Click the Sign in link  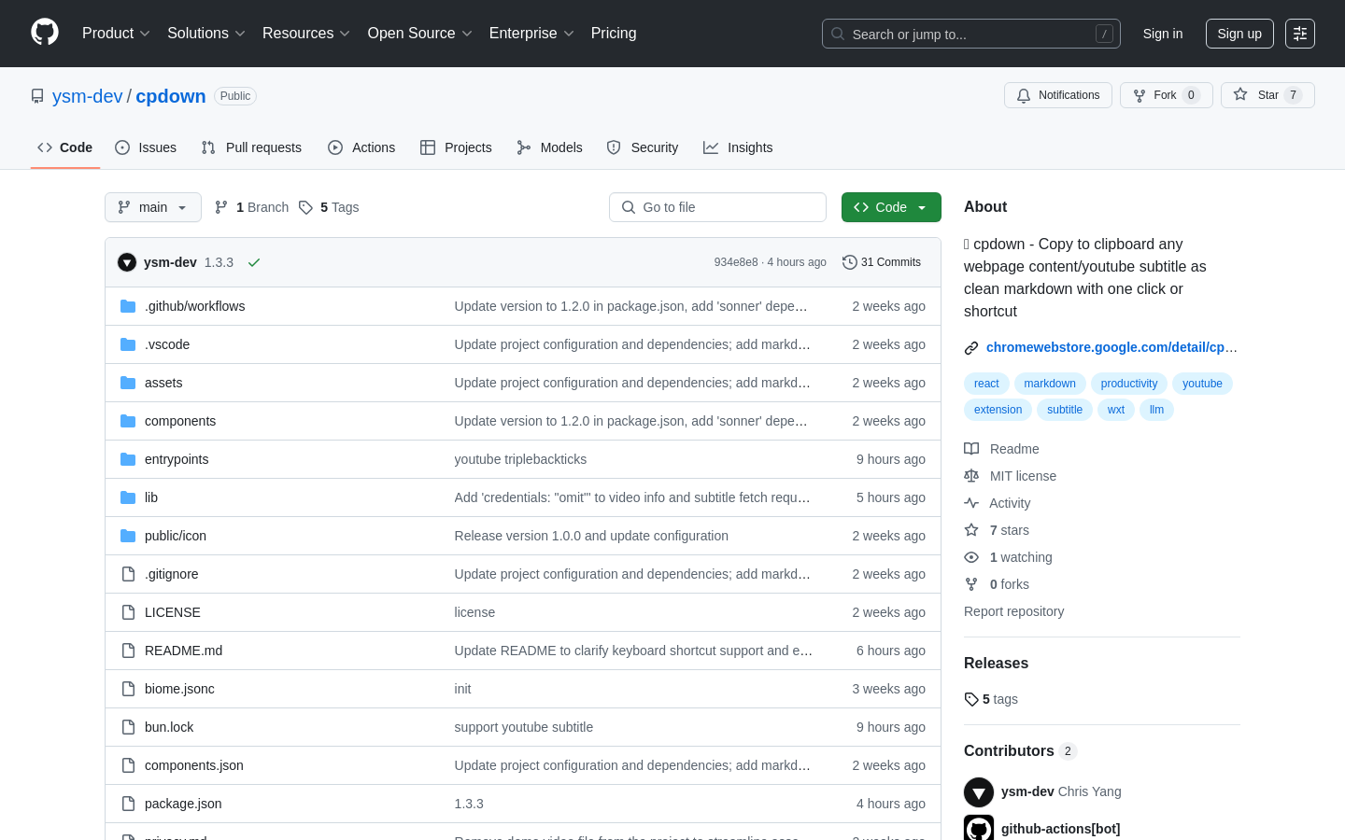point(1163,34)
